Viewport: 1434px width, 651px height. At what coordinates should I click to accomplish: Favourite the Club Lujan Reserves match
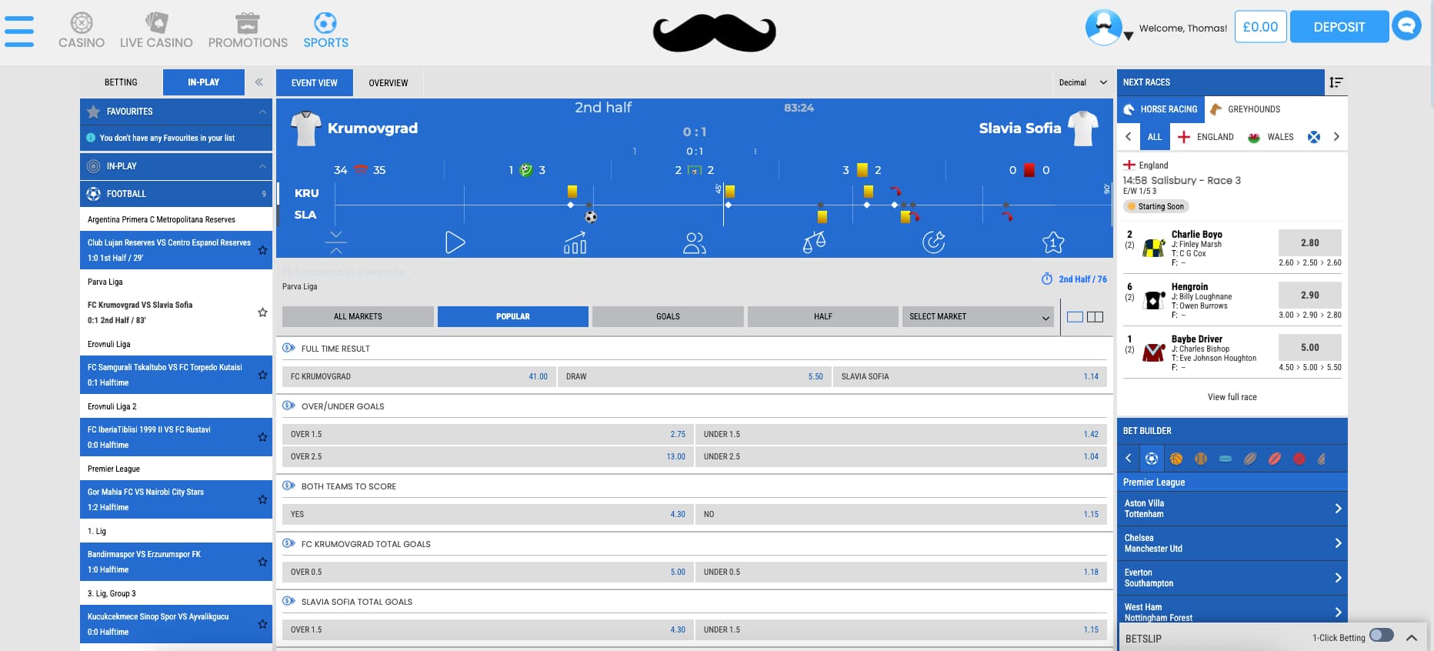coord(262,250)
